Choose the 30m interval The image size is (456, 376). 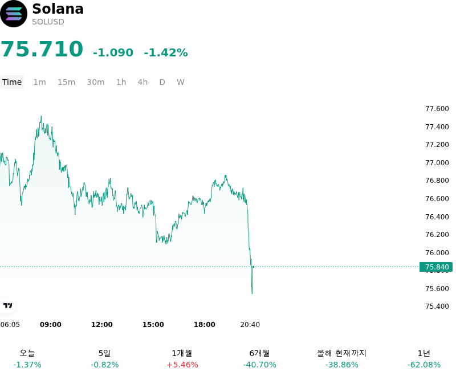96,82
